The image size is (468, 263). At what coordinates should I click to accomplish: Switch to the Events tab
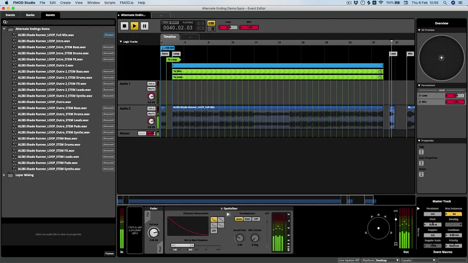point(10,15)
